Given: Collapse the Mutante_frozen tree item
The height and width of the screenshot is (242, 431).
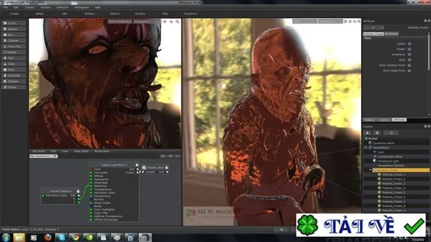Looking at the screenshot, I should click(x=370, y=170).
